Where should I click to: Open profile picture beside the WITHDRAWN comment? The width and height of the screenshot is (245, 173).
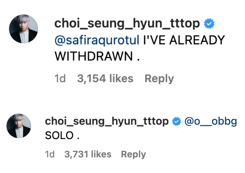(23, 29)
